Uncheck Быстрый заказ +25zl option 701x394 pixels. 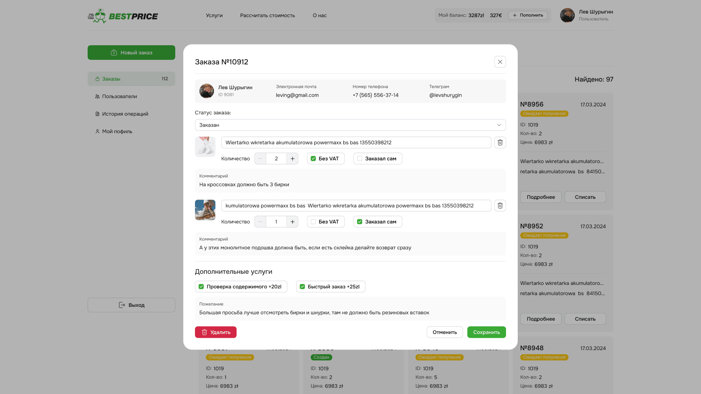(x=302, y=287)
